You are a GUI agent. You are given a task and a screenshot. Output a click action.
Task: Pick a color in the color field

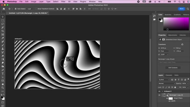click(x=176, y=24)
